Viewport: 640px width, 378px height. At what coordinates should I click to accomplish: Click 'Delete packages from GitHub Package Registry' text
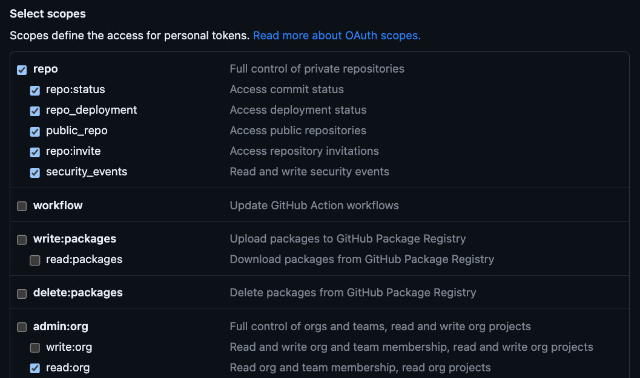(x=353, y=293)
